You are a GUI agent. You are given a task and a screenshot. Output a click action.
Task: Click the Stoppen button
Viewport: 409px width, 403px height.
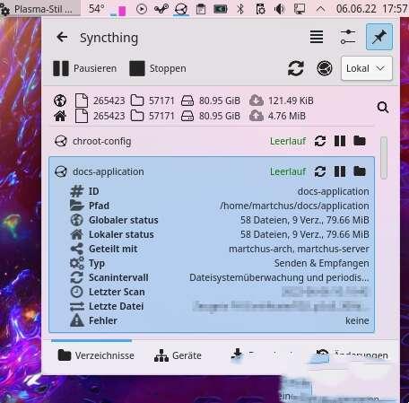tap(158, 68)
